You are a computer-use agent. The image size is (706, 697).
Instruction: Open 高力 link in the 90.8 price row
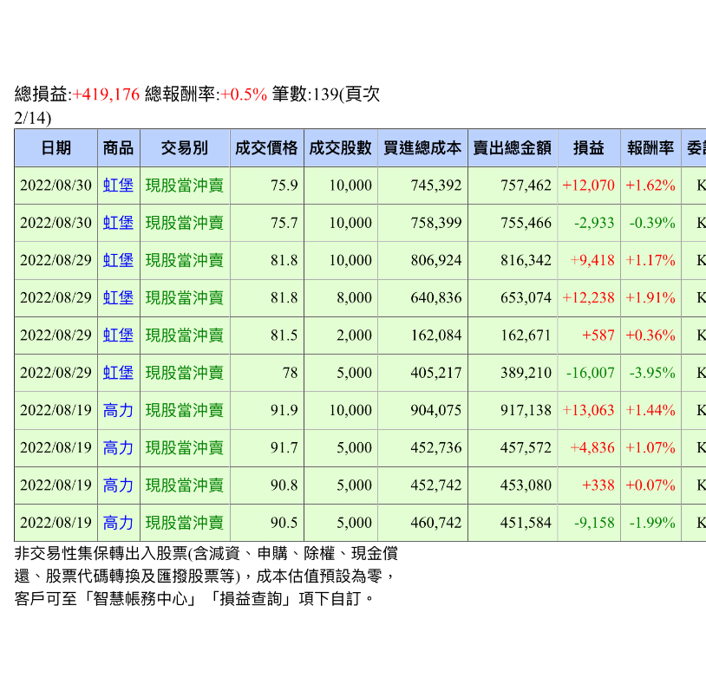pos(118,485)
